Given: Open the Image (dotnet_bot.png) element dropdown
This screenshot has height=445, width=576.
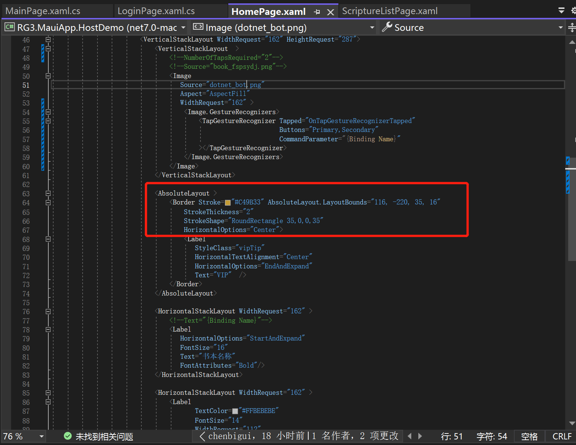Looking at the screenshot, I should 284,28.
